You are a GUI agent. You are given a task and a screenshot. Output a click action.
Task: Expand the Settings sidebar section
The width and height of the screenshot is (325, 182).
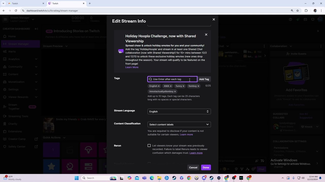(20, 89)
